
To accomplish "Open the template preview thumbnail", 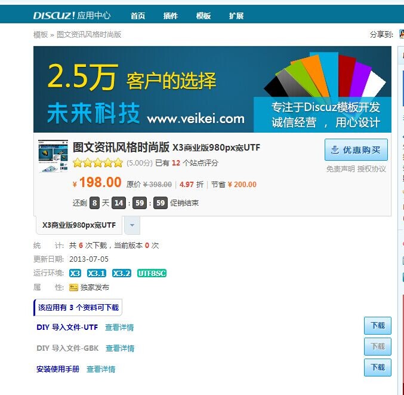I will point(53,156).
